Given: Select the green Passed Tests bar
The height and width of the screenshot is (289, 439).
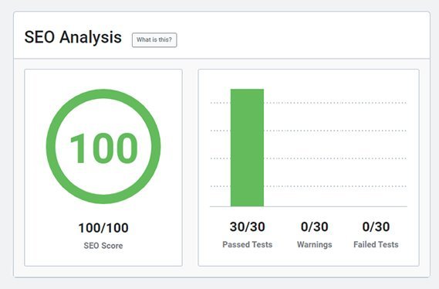Looking at the screenshot, I should [247, 148].
